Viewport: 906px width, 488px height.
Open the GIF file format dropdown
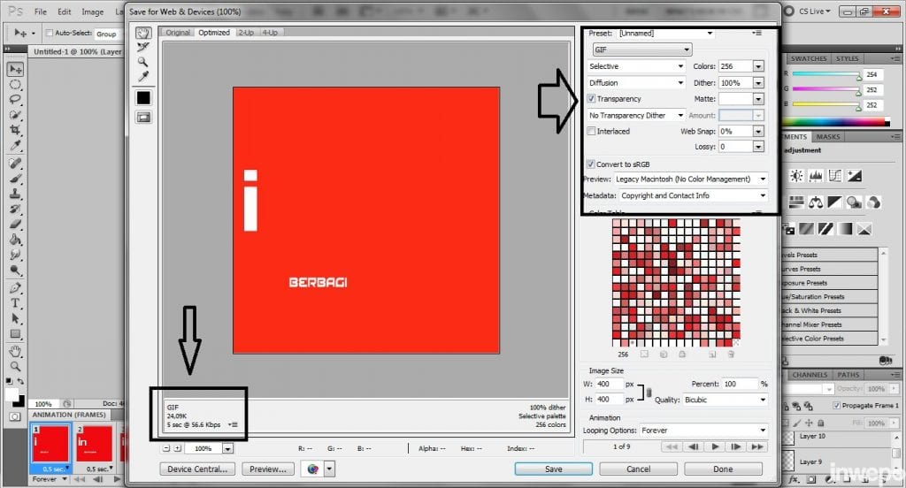640,50
